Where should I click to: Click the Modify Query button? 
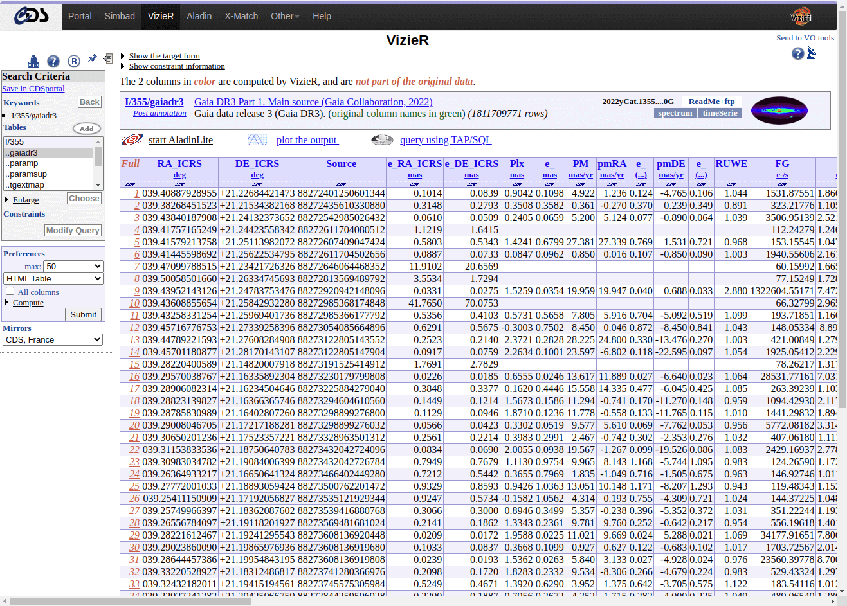[x=73, y=230]
